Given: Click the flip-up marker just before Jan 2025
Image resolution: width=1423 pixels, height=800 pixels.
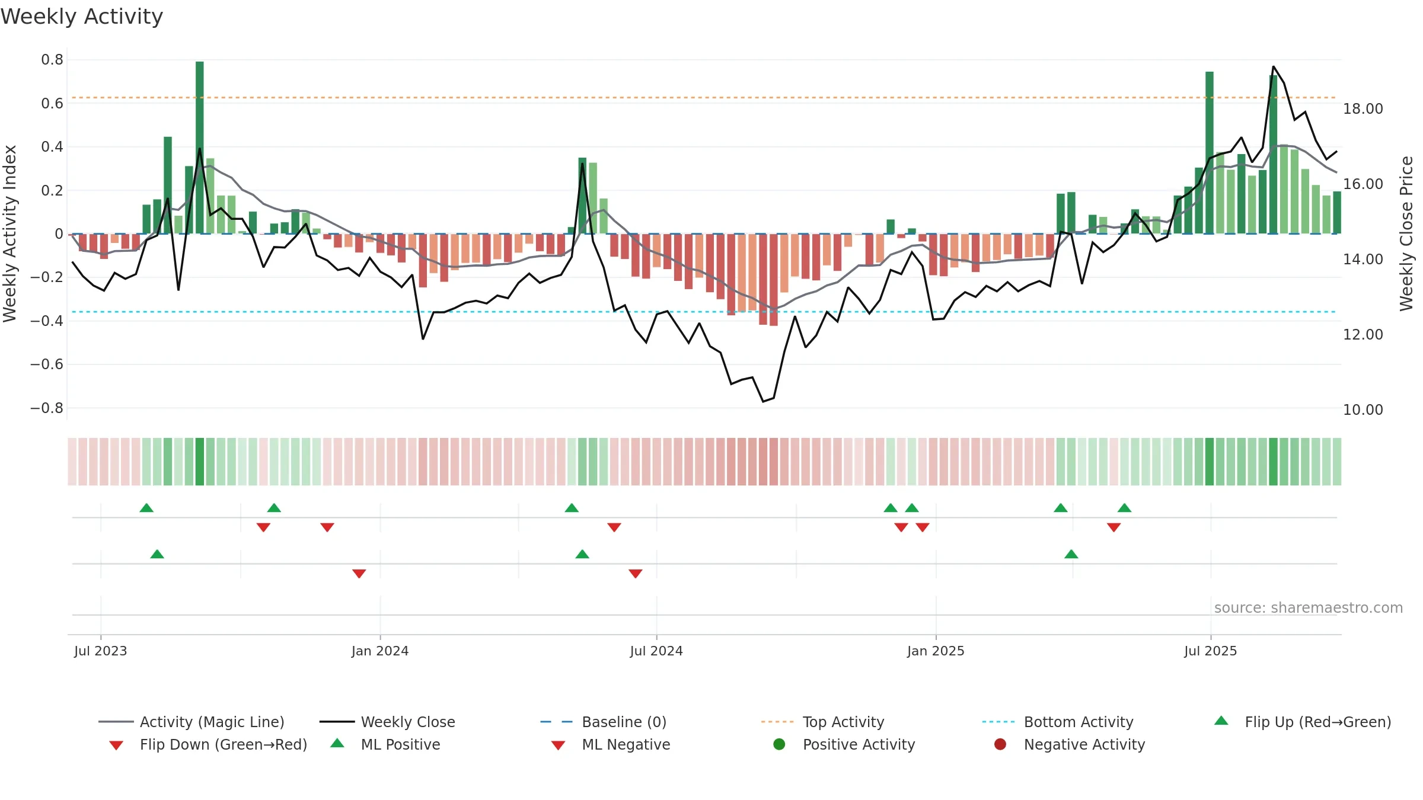Looking at the screenshot, I should pos(912,508).
